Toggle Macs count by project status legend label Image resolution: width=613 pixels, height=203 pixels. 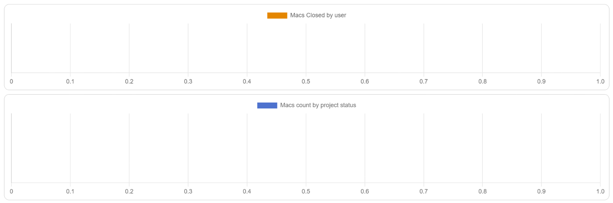click(x=318, y=106)
